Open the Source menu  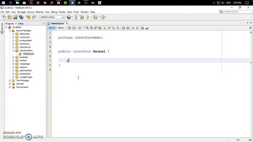pos(31,12)
